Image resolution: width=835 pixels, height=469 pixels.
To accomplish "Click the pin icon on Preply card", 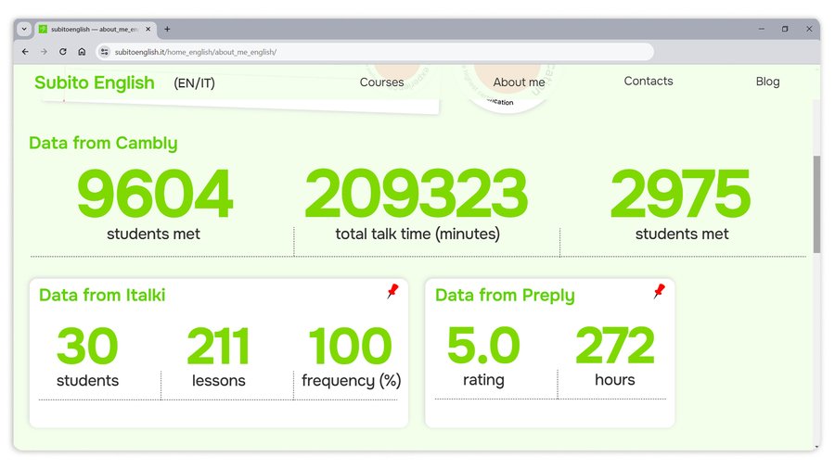I will [x=660, y=291].
